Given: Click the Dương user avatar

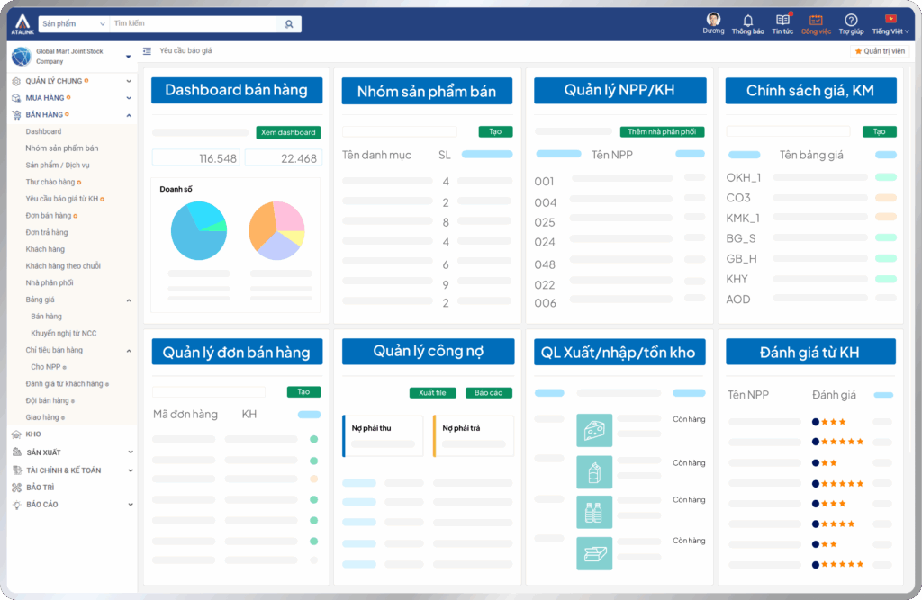Looking at the screenshot, I should click(713, 20).
